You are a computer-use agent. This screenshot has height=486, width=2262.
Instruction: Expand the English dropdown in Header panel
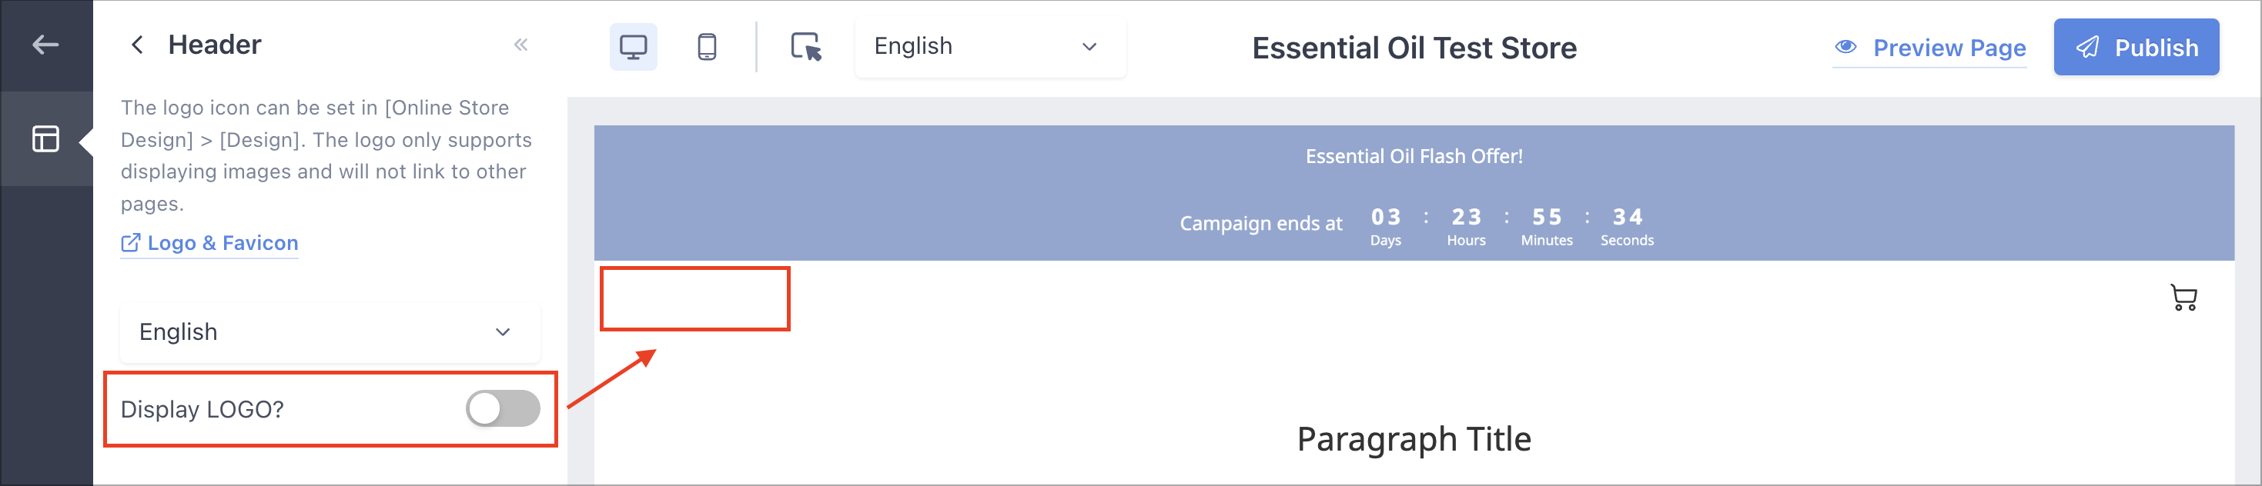pyautogui.click(x=330, y=332)
